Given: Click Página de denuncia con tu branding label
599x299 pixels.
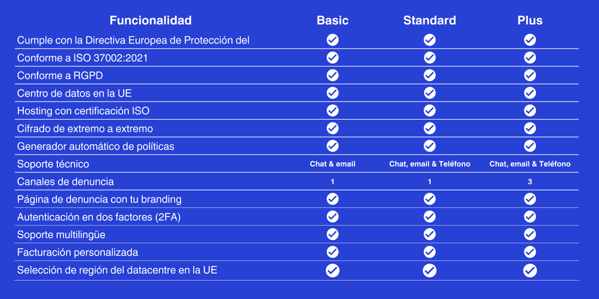Looking at the screenshot, I should [x=99, y=199].
